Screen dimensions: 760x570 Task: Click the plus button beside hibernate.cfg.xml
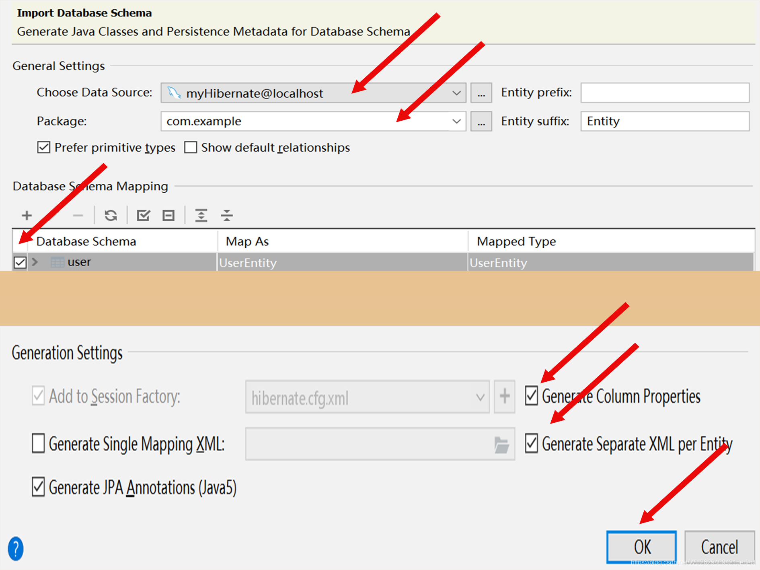point(504,397)
